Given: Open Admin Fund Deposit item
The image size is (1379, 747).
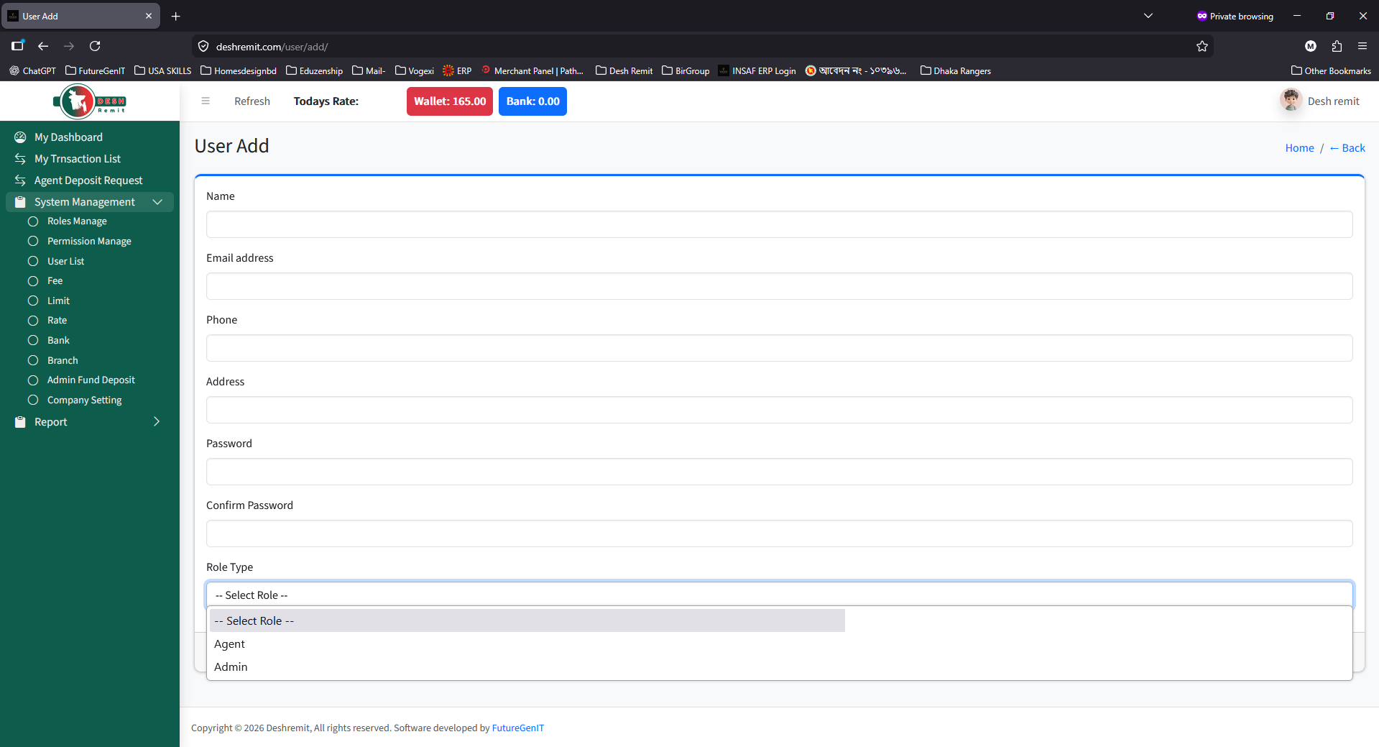Looking at the screenshot, I should click(x=91, y=380).
